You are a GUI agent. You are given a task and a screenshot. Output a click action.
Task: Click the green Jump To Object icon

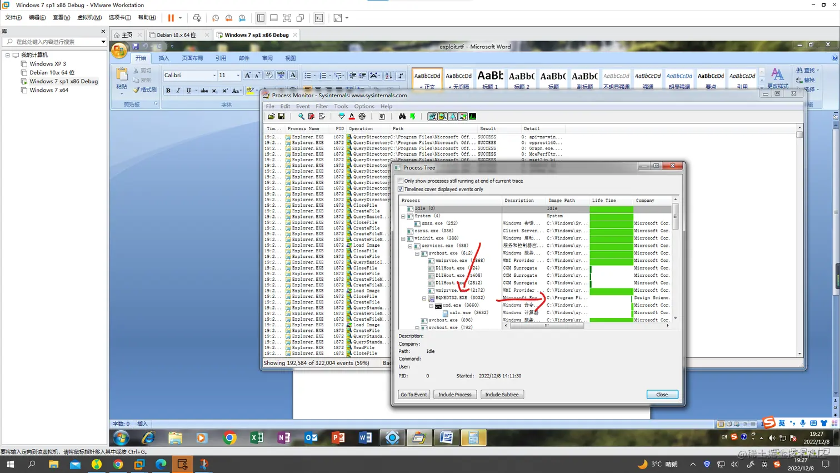pos(413,117)
